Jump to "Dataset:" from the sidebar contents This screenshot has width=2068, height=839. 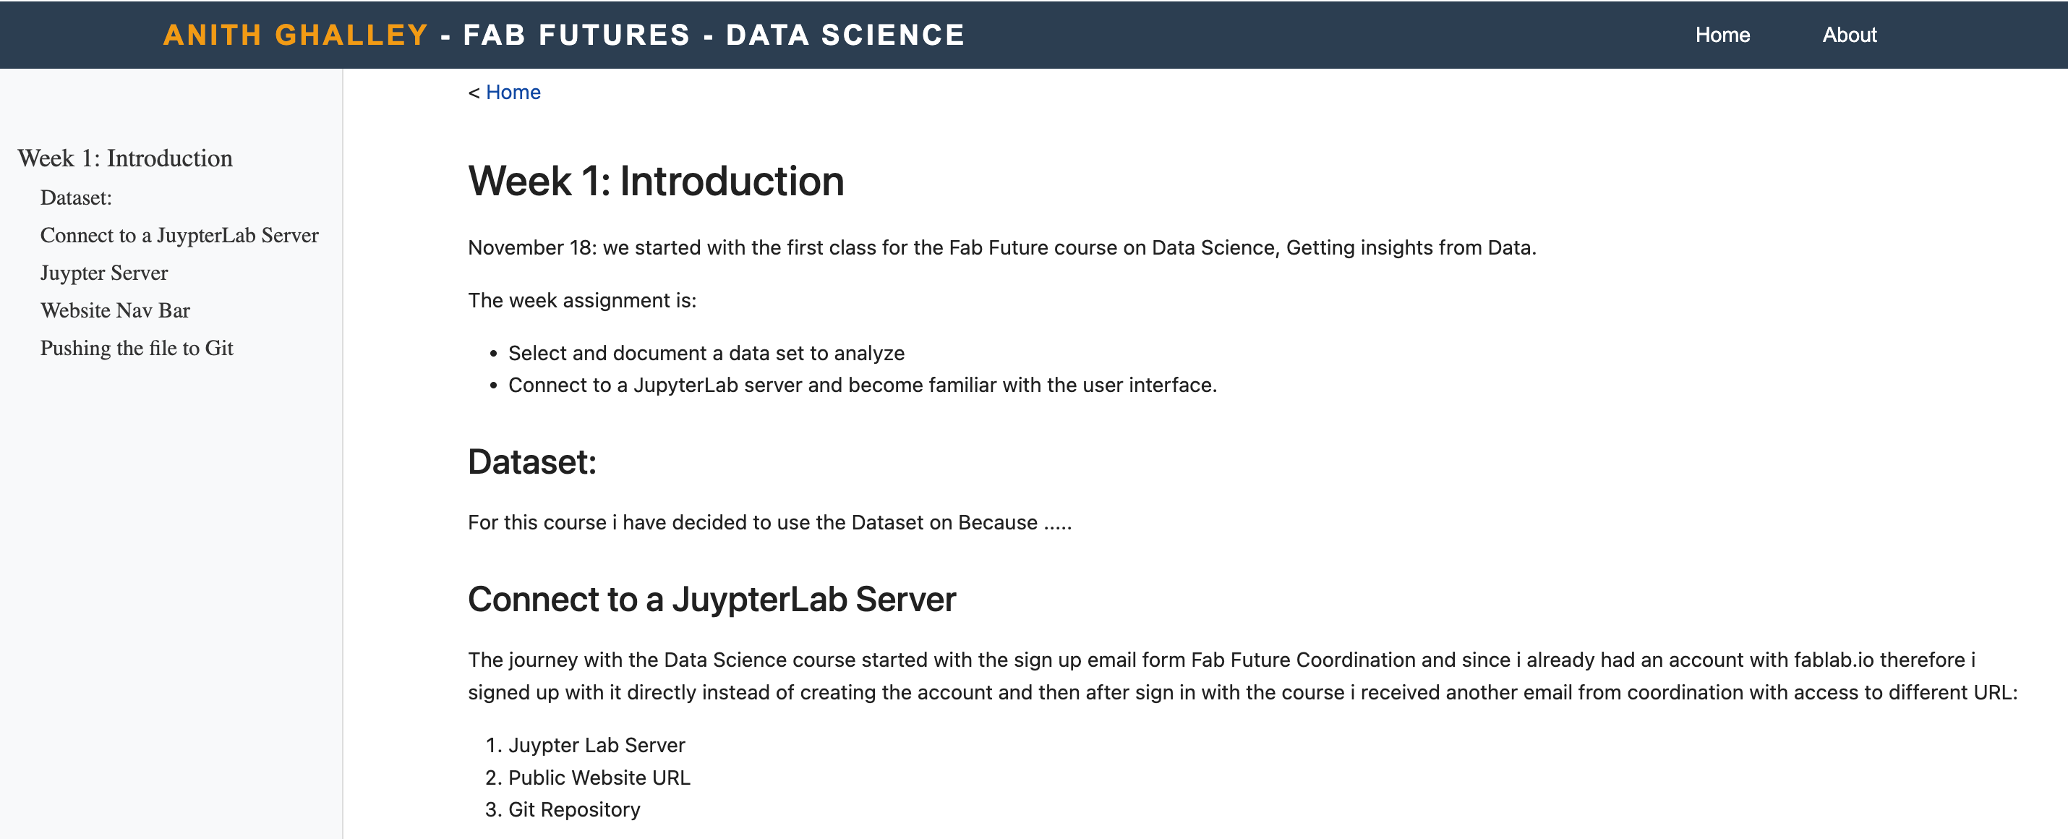76,197
